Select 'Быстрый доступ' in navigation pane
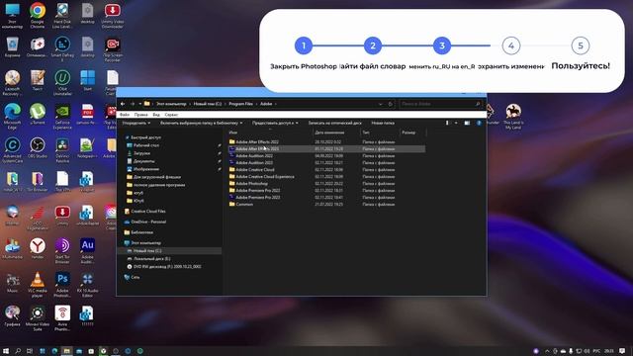 click(x=145, y=137)
